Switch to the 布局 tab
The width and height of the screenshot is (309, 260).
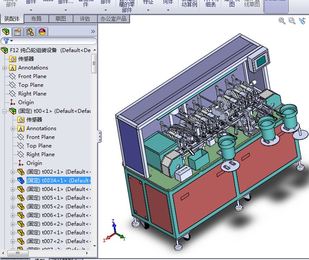pyautogui.click(x=36, y=19)
